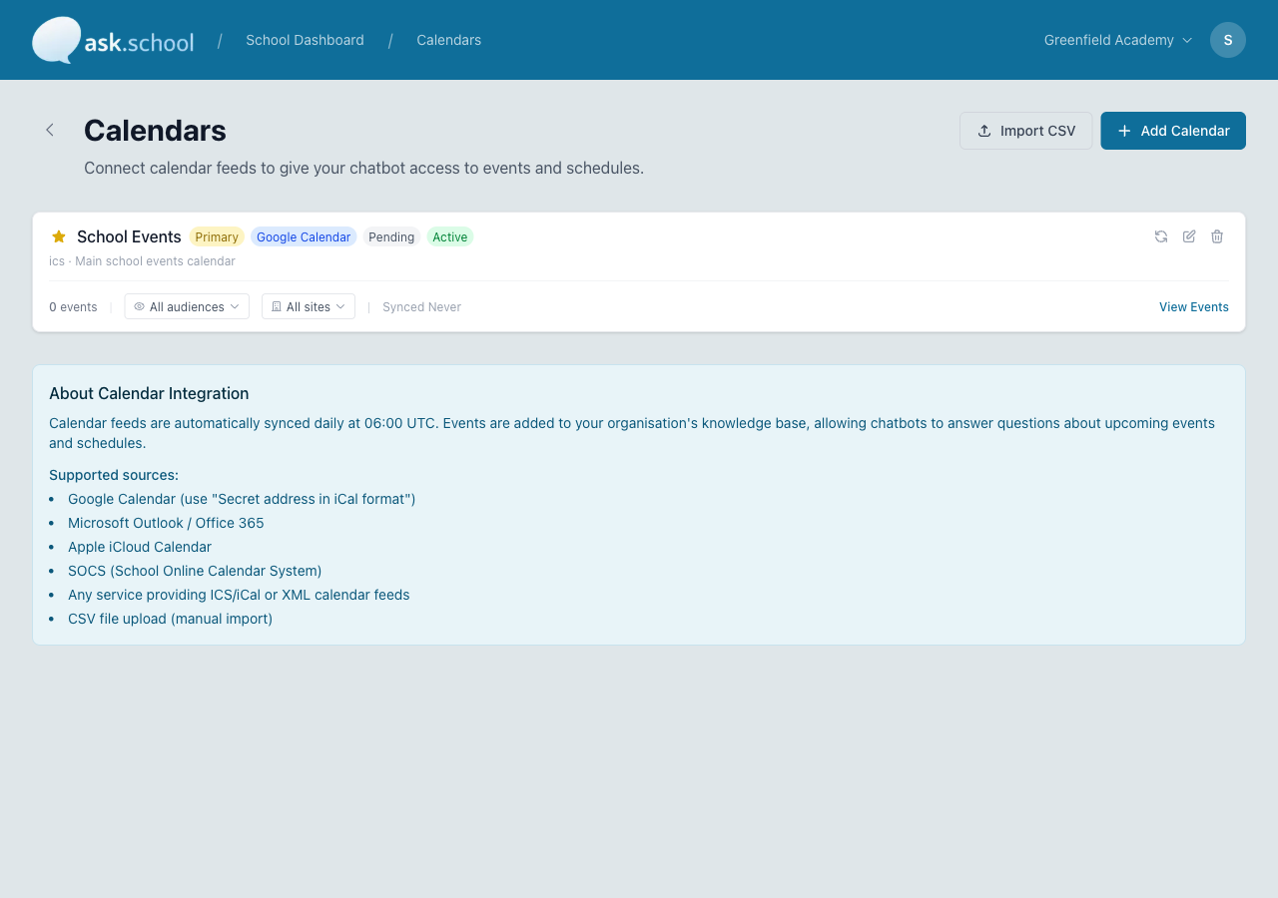The height and width of the screenshot is (898, 1278).
Task: Click the Google Calendar badge
Action: point(304,236)
